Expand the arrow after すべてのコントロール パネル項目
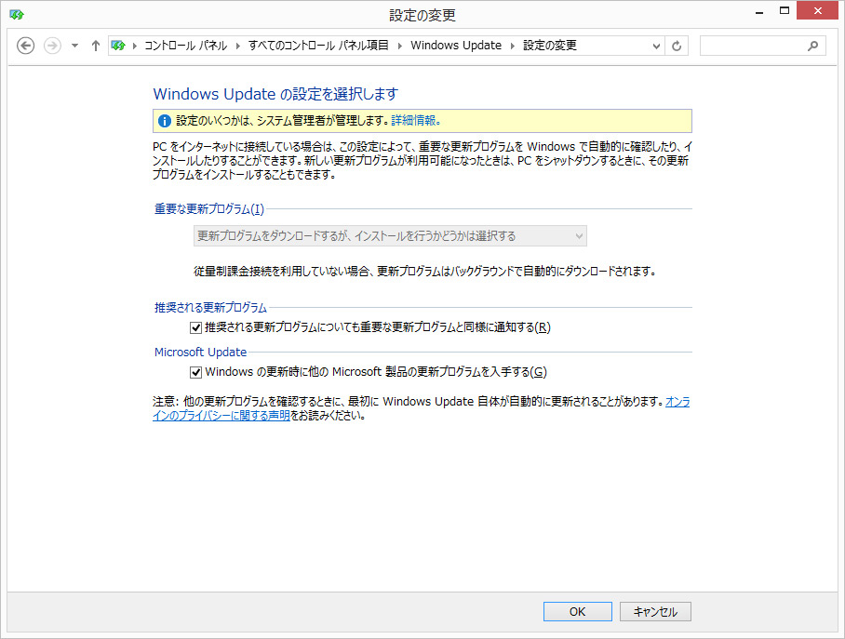845x639 pixels. 400,46
